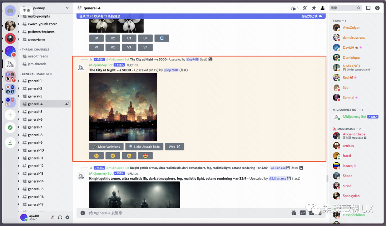Click the add a server plus icon

(x=10, y=115)
